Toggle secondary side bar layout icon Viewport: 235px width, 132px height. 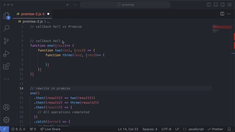coord(223,5)
